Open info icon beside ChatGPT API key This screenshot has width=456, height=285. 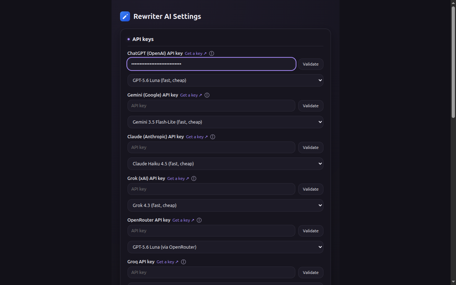point(212,53)
